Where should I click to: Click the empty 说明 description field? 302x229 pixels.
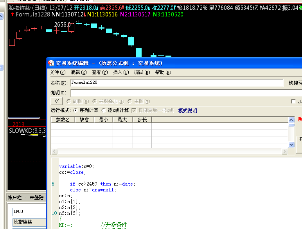(x=186, y=93)
